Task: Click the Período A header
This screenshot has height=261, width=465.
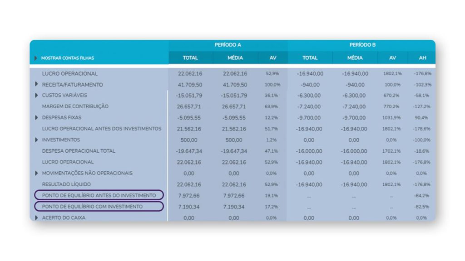Action: pyautogui.click(x=228, y=45)
